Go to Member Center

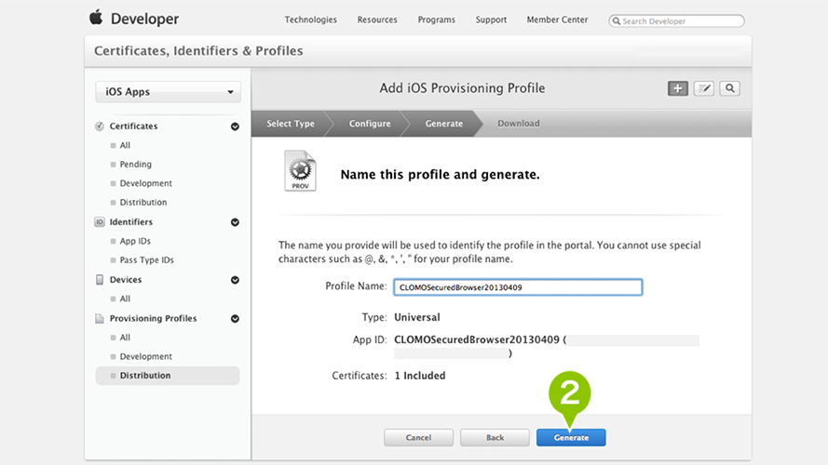557,20
